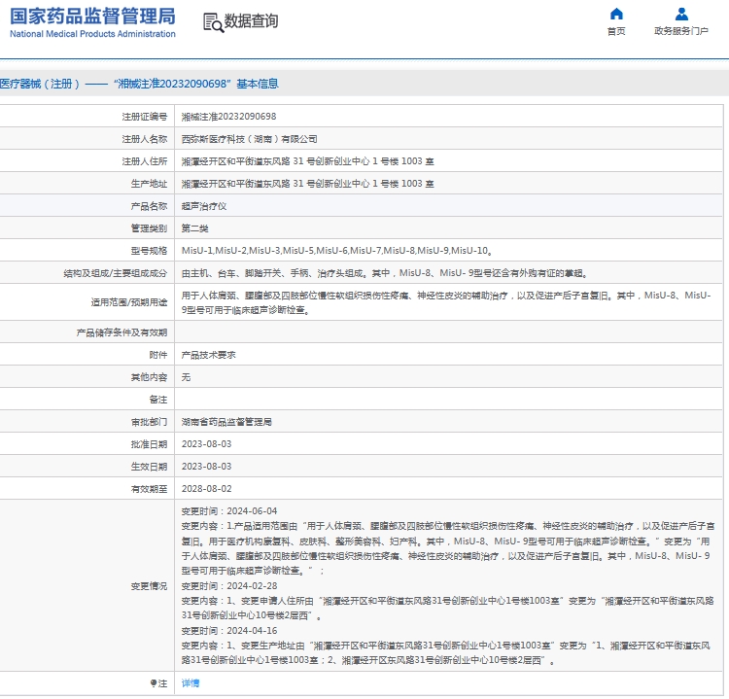Click the 首页 text label
Screen dimensions: 729x699
pyautogui.click(x=616, y=31)
